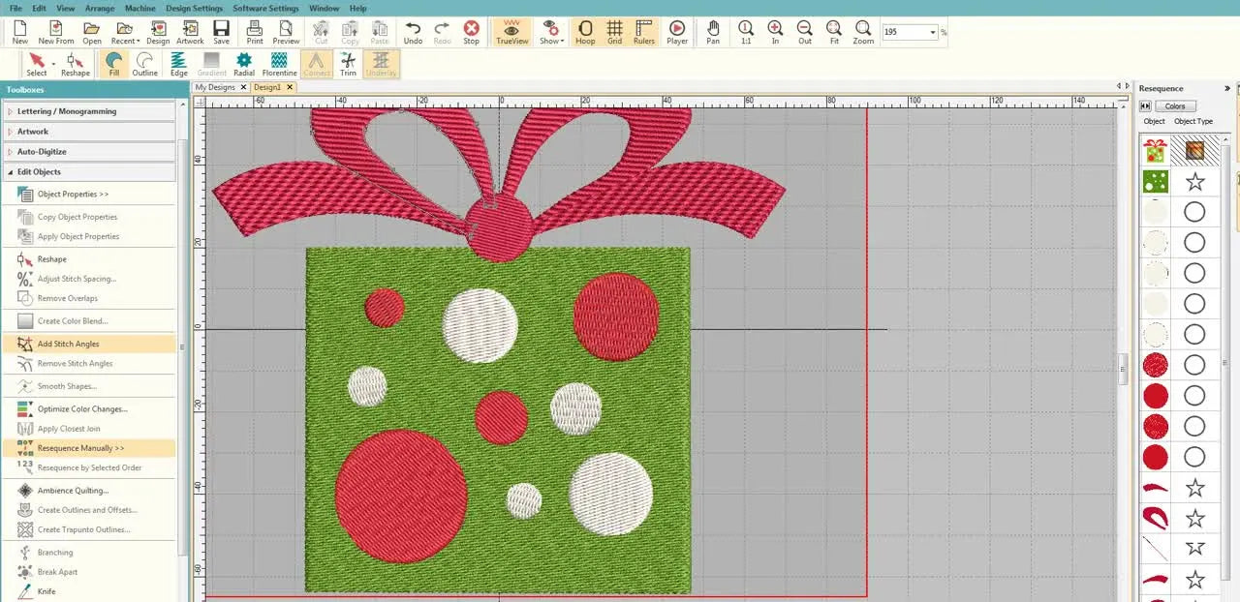Fit the design to window
Screen dimensions: 1240x602
click(x=834, y=33)
